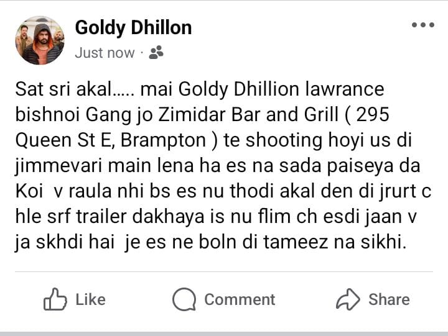Click the friends audience icon beside Just now
Screen dimensions: 448x336
(156, 53)
